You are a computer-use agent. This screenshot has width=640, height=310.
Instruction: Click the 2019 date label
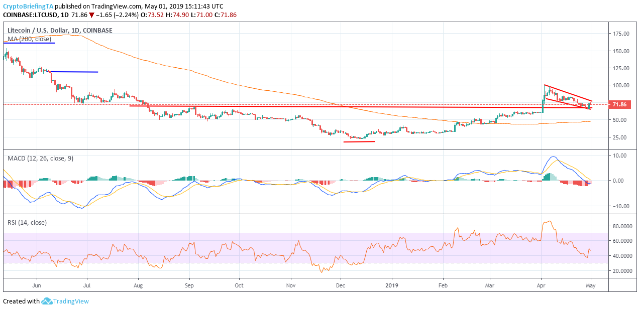click(x=392, y=285)
